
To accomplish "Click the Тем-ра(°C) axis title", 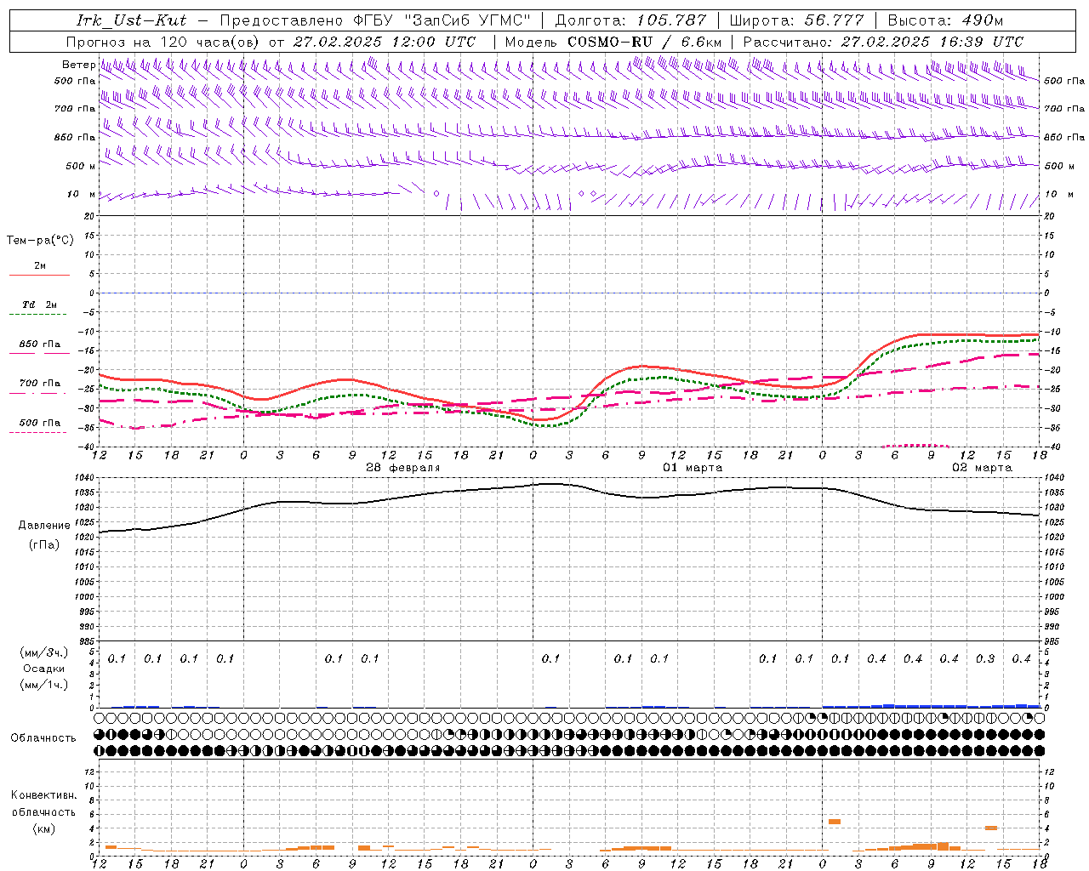I will pyautogui.click(x=40, y=241).
